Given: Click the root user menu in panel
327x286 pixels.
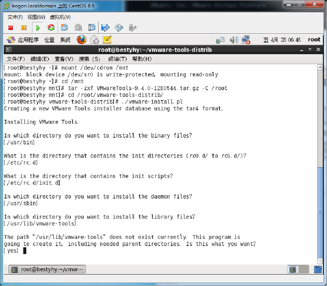Looking at the screenshot, I should [314, 40].
